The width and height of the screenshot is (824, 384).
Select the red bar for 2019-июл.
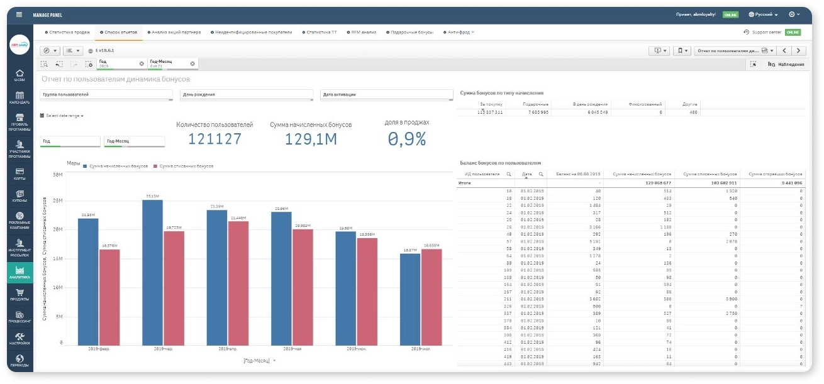431,297
